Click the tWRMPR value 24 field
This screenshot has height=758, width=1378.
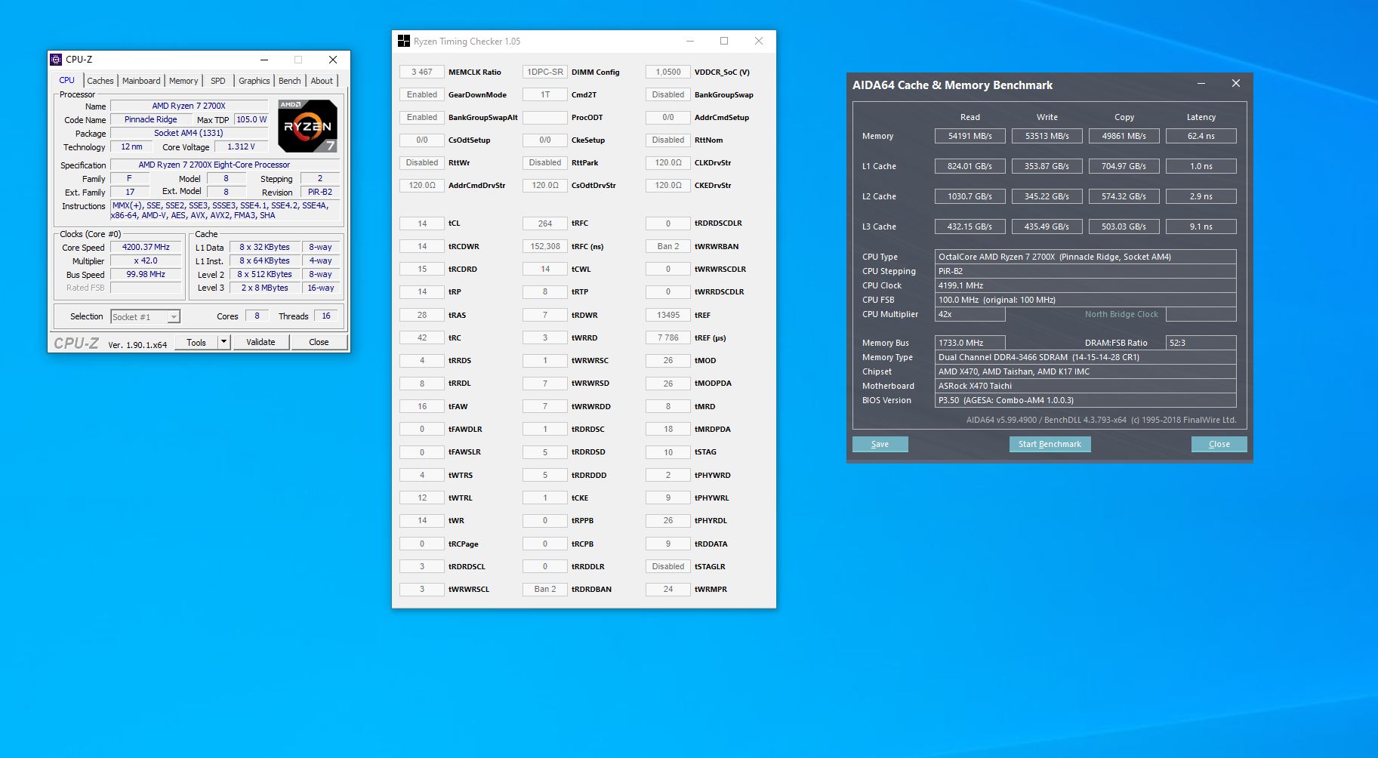[668, 590]
